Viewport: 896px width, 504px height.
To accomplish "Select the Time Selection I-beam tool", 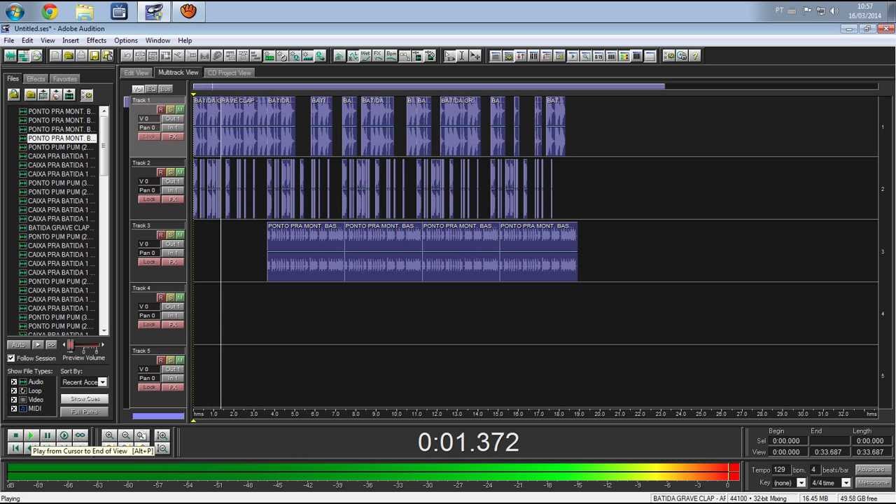I will [x=462, y=56].
